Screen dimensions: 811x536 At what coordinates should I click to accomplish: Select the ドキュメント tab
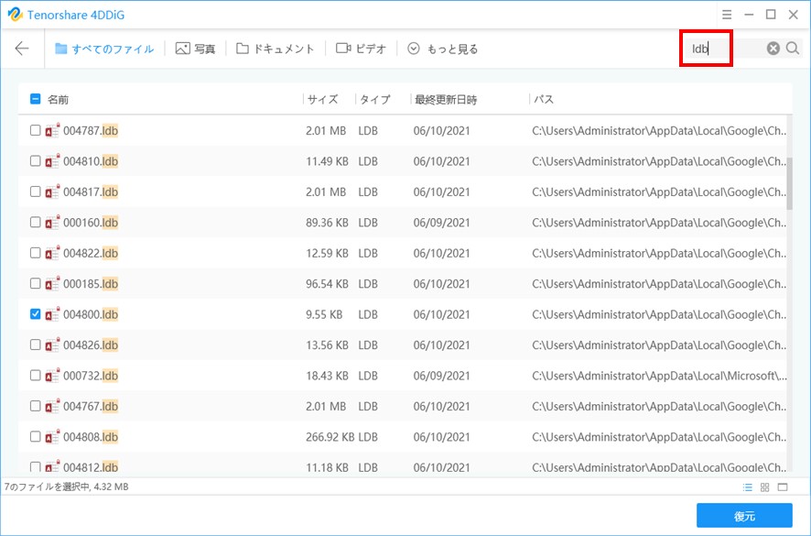[x=276, y=49]
